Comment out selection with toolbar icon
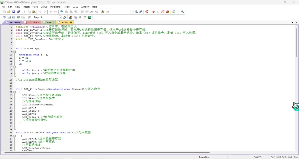The width and height of the screenshot is (299, 159). (92, 12)
